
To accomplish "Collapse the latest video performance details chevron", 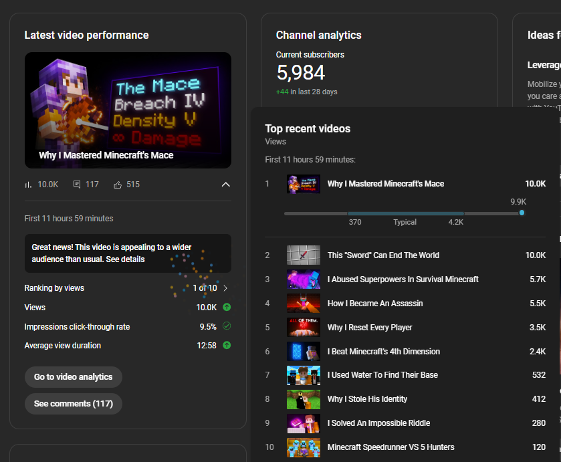I will (226, 185).
